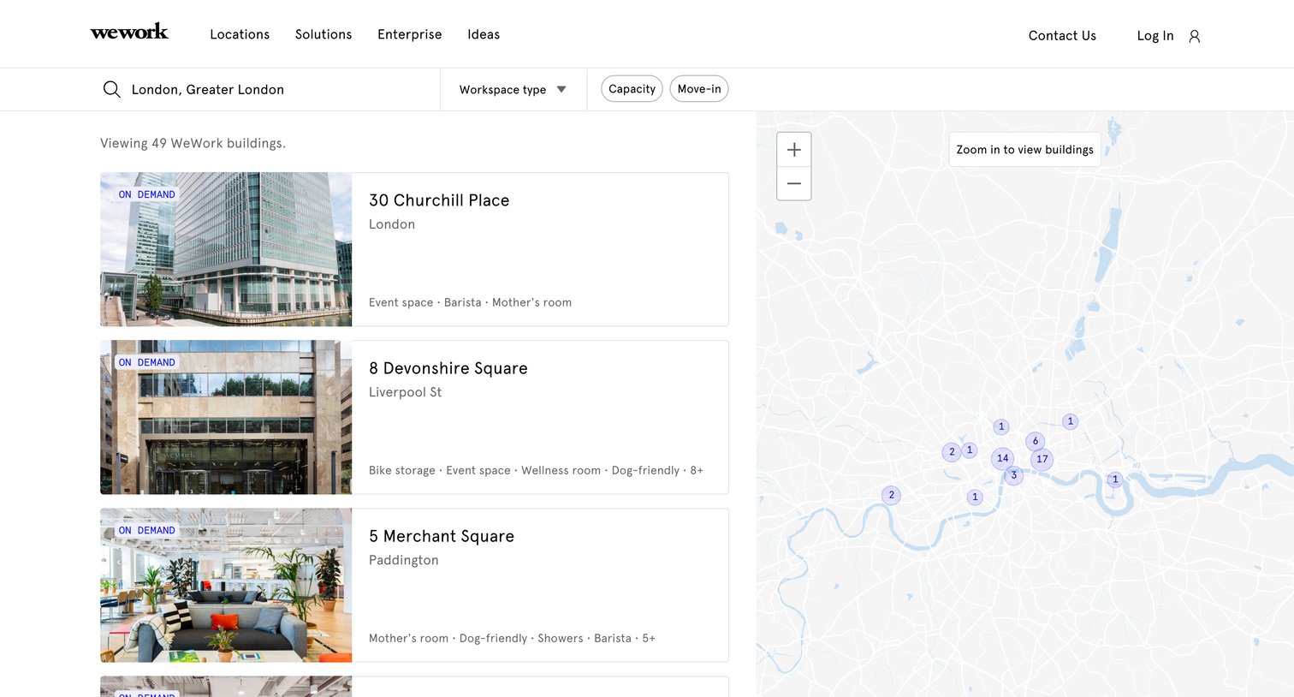Click On Demand badge on 5 Merchant Square
This screenshot has height=697, width=1294.
pyautogui.click(x=146, y=530)
